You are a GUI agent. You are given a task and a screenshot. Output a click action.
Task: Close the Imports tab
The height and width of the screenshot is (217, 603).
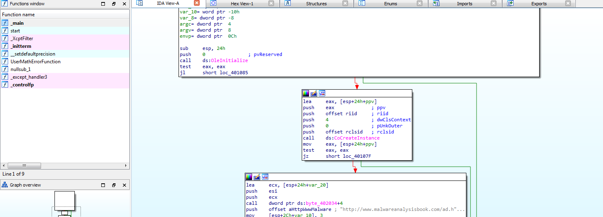point(494,3)
